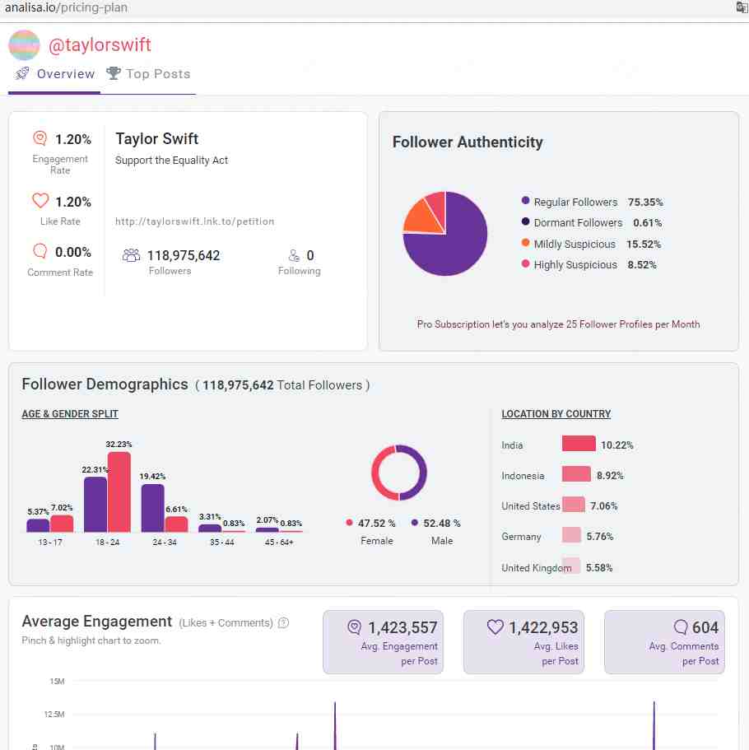This screenshot has height=750, width=749.
Task: Click the 19.42% male bar for 24-34
Action: point(152,508)
